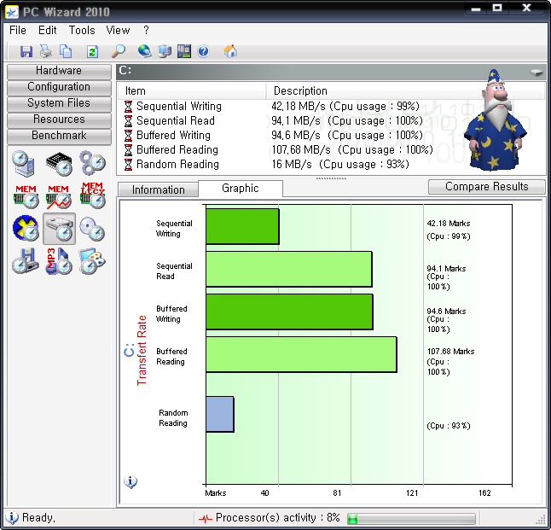Open the Hardware section

pyautogui.click(x=59, y=71)
